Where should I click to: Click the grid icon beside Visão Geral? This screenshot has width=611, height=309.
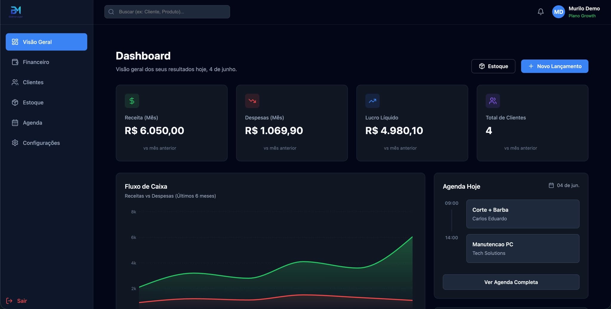15,42
